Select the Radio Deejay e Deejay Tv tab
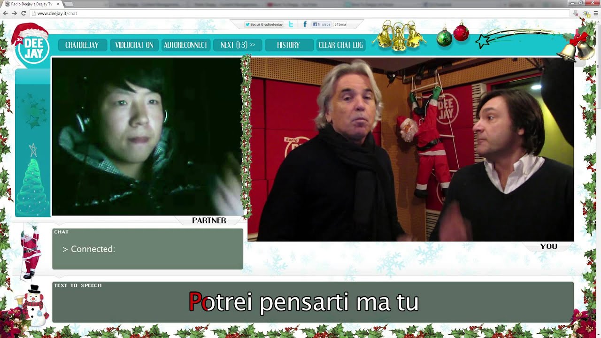This screenshot has width=601, height=338. 31,4
